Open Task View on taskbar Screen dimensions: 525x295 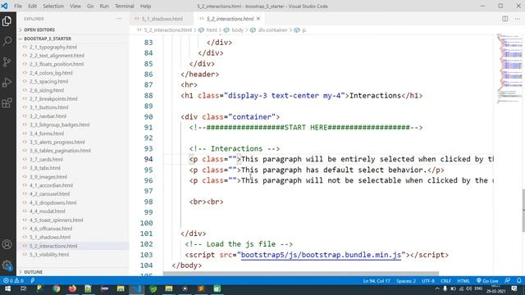23,288
